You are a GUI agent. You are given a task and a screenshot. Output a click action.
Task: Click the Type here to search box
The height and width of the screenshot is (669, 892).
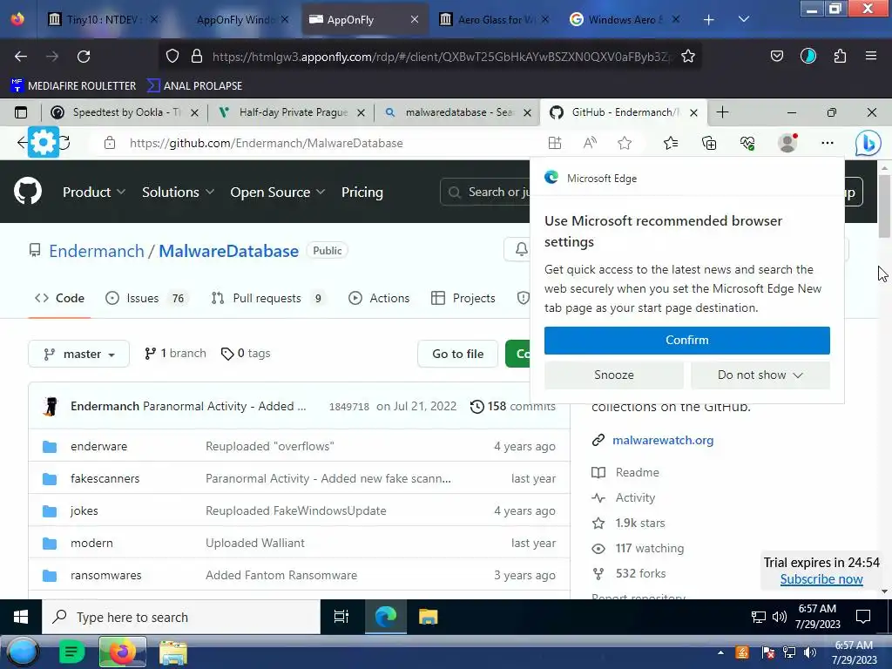click(x=181, y=617)
